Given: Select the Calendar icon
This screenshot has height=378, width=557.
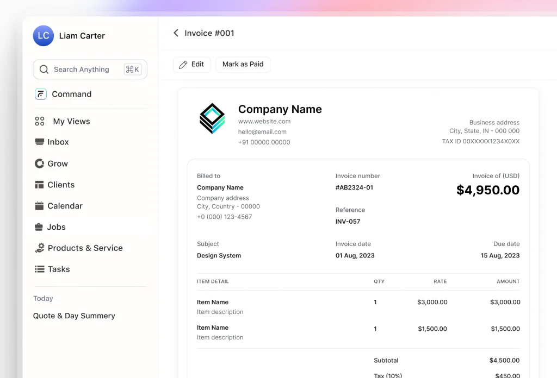Looking at the screenshot, I should click(39, 206).
